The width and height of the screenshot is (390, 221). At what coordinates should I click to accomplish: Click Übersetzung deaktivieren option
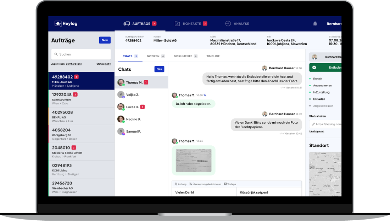[x=205, y=184]
